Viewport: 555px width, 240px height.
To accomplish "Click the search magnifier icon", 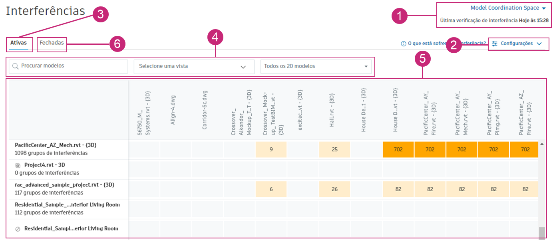I will 16,66.
